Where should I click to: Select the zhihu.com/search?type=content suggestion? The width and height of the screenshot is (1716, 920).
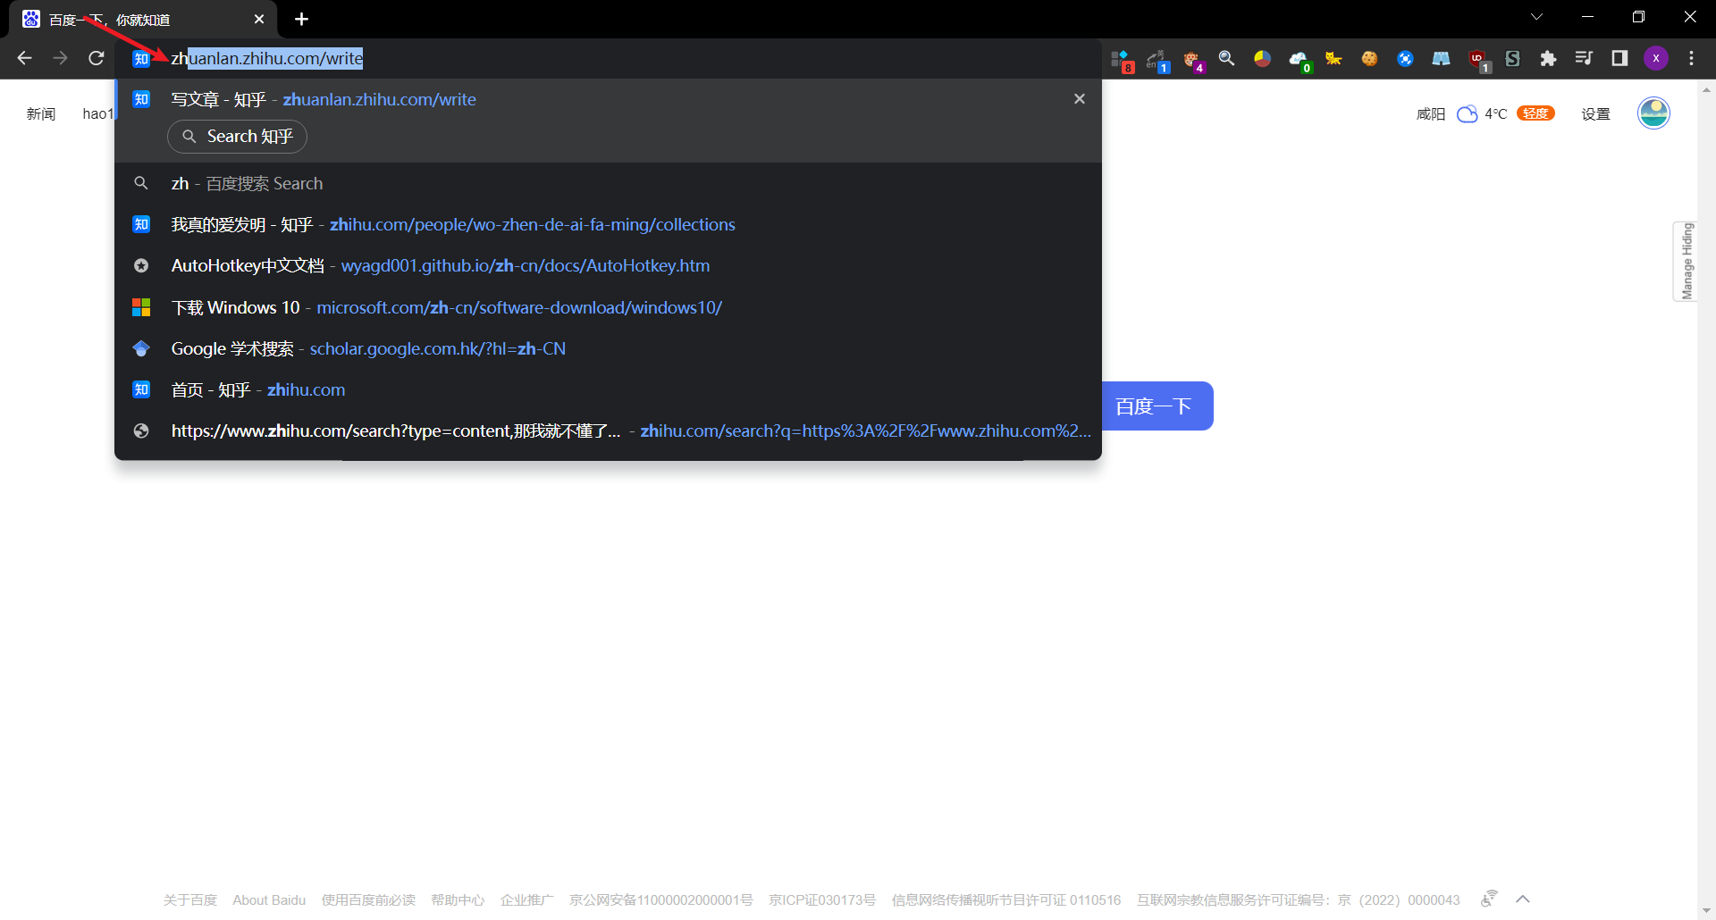(608, 431)
